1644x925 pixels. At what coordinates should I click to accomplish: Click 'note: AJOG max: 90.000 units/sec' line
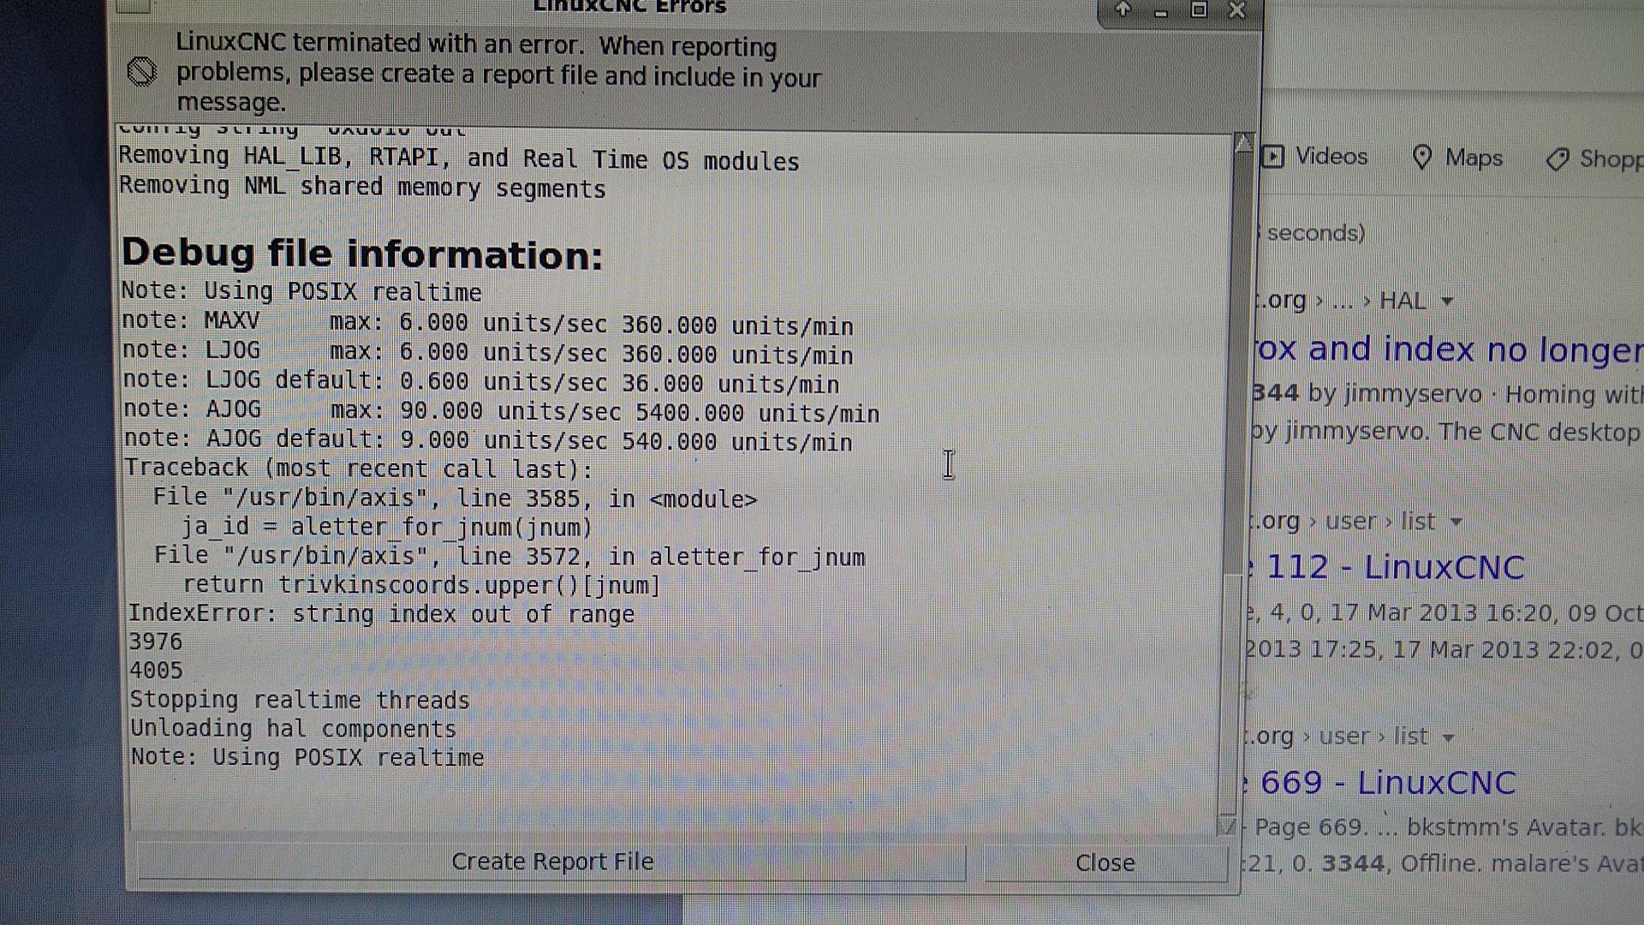coord(501,411)
